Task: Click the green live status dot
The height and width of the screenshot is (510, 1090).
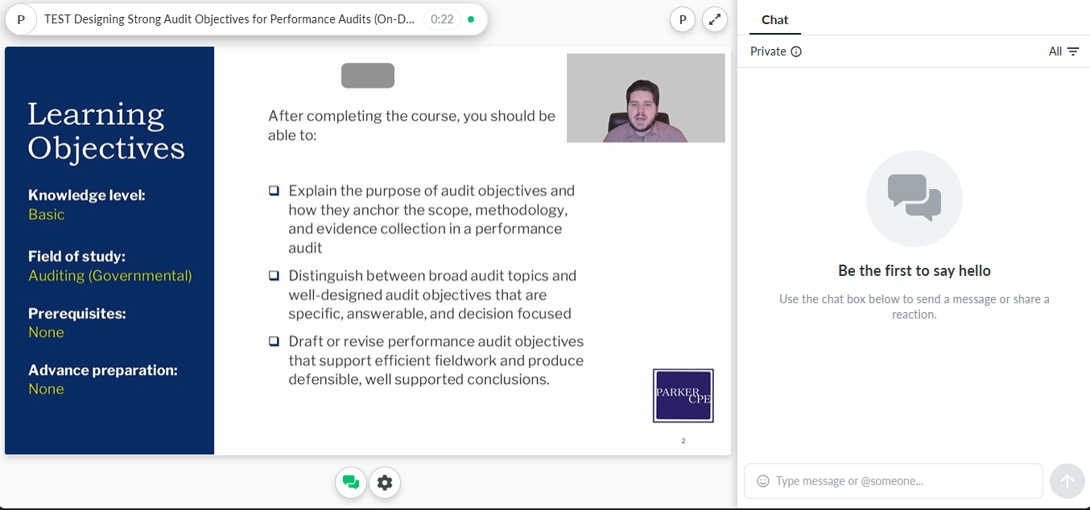Action: [x=471, y=19]
